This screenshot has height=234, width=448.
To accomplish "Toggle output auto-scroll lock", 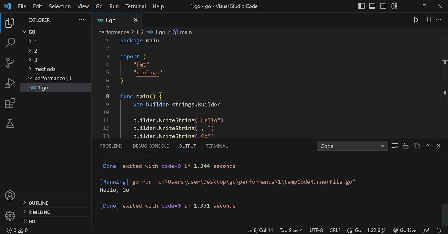I will tap(405, 146).
